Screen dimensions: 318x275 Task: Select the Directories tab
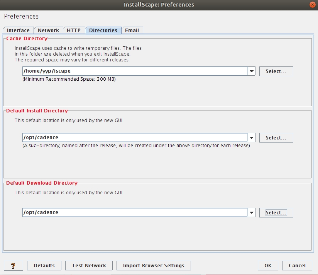point(103,30)
